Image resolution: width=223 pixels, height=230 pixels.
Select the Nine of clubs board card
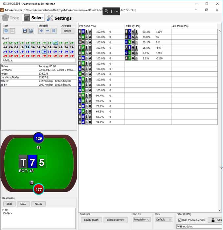click(33, 43)
